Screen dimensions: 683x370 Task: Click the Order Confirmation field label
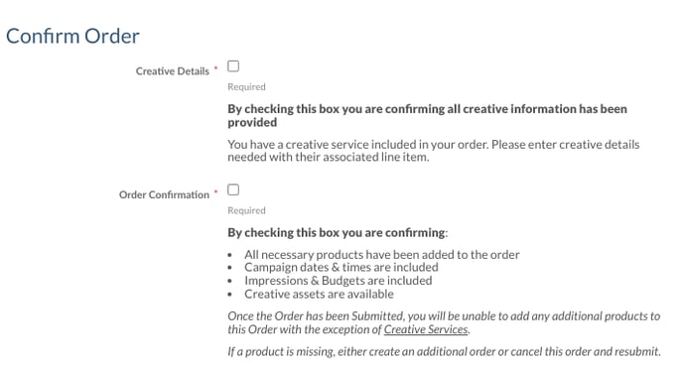164,194
